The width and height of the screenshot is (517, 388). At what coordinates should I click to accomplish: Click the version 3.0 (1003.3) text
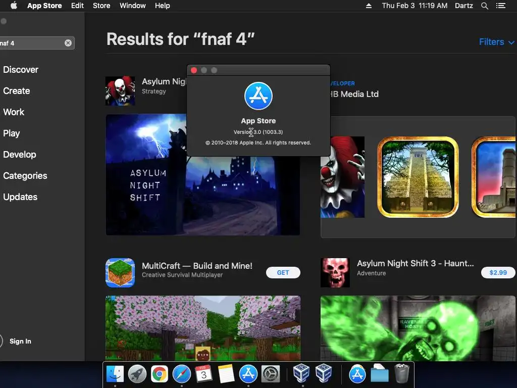pyautogui.click(x=258, y=132)
